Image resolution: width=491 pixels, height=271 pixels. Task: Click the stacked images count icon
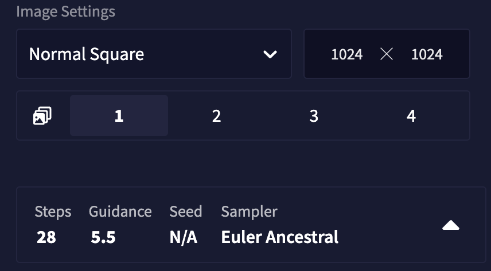click(x=42, y=116)
